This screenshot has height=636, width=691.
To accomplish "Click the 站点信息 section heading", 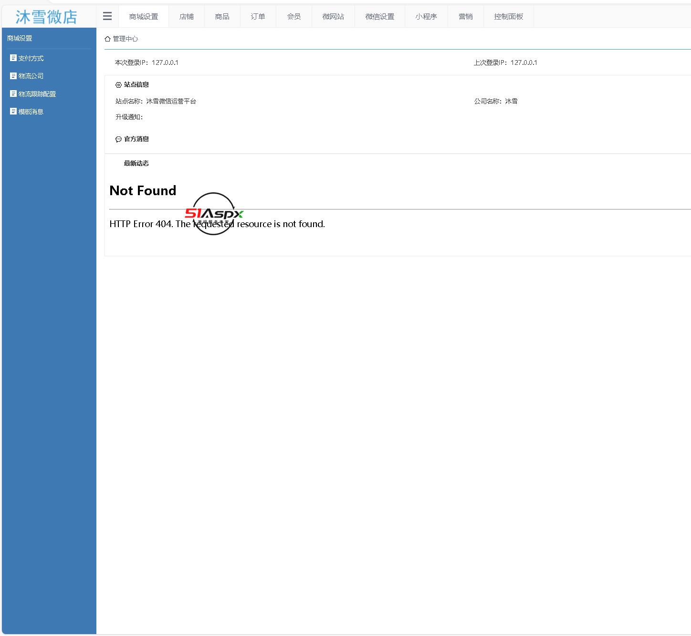I will point(136,85).
